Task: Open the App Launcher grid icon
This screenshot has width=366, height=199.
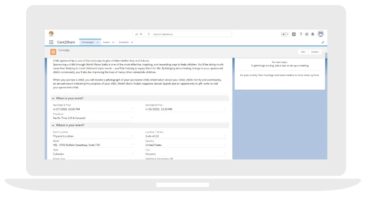Action: coord(51,42)
